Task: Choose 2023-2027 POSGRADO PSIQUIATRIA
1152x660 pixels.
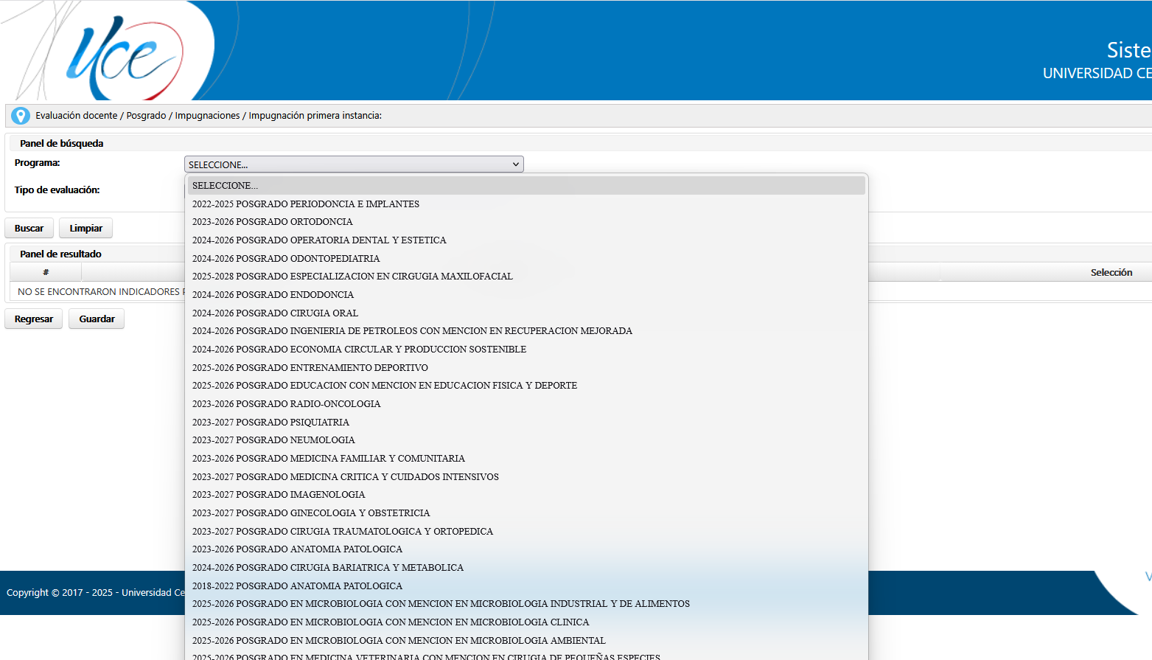Action: pos(270,423)
